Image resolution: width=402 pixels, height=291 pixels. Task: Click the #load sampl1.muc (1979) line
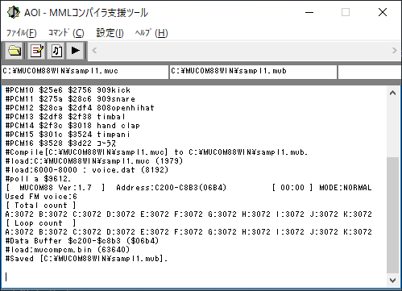click(94, 161)
